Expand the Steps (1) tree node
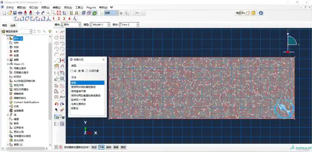Viewport: 312px width, 152px height. pyautogui.click(x=8, y=64)
